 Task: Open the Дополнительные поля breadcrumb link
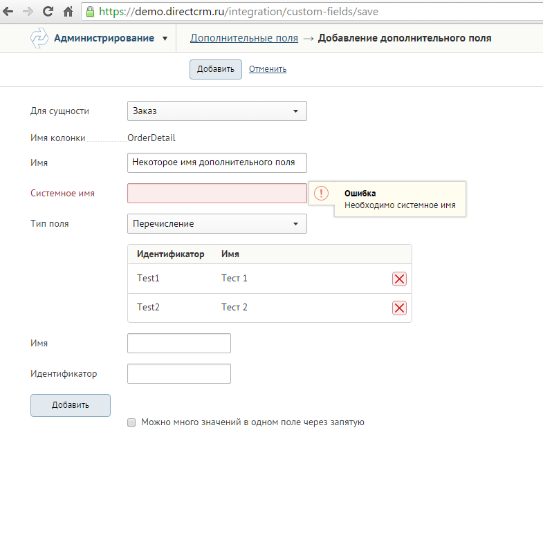(244, 38)
